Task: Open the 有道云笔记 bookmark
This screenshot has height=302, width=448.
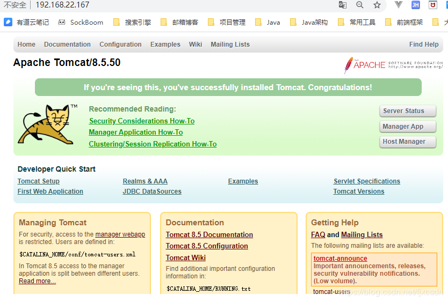Action: click(26, 23)
